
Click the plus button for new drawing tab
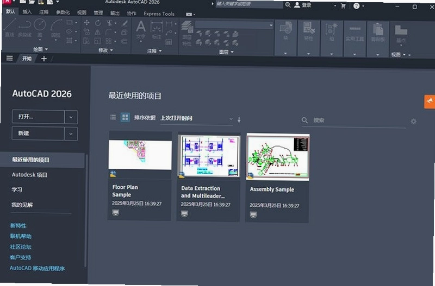[44, 59]
